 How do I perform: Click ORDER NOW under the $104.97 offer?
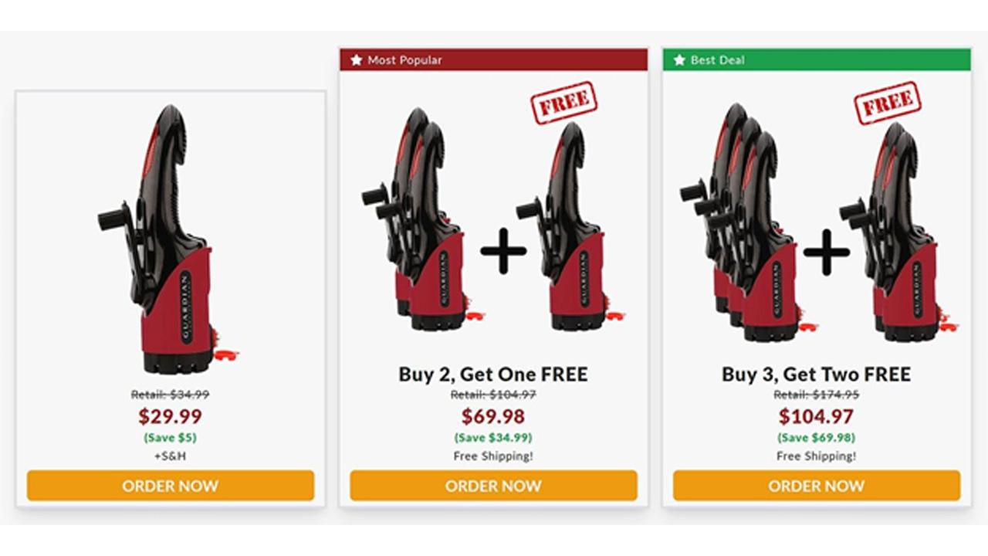(817, 486)
